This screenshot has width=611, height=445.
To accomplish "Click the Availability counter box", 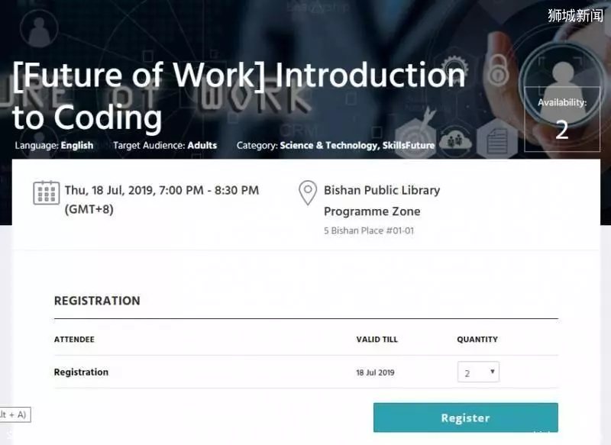I will coord(562,119).
